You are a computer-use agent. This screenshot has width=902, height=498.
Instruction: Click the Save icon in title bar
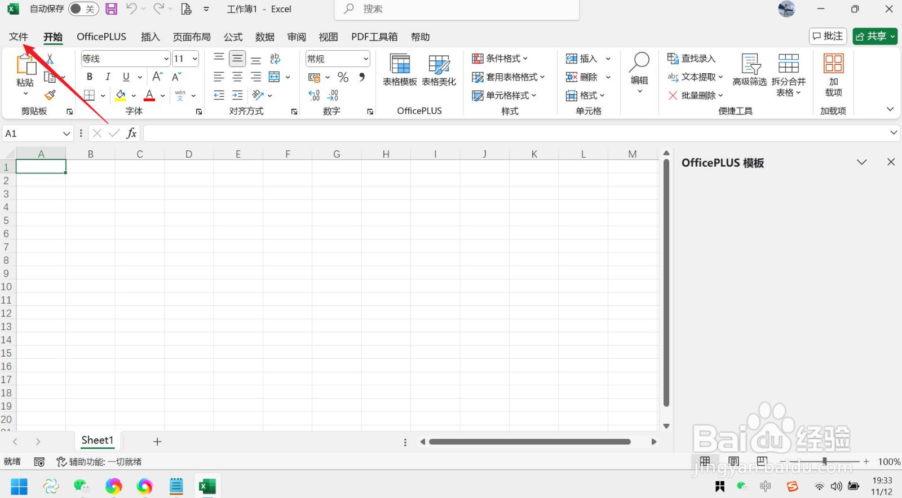point(111,9)
